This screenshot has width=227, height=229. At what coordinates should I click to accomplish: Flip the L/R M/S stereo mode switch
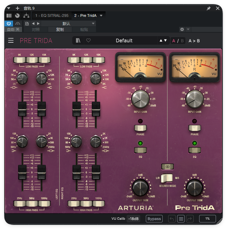(167, 178)
